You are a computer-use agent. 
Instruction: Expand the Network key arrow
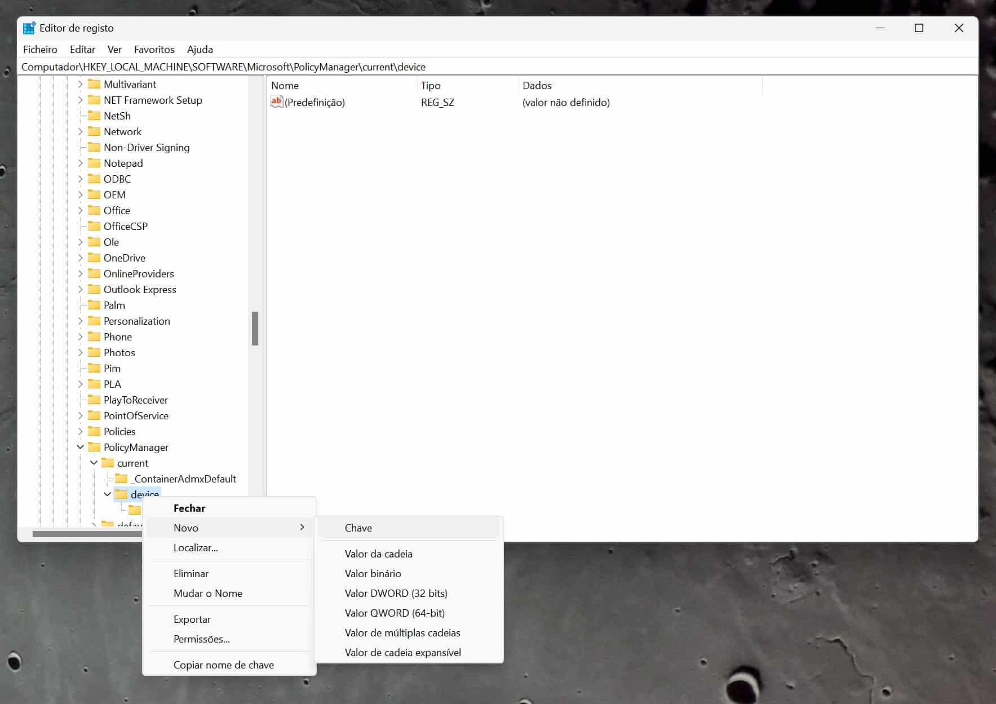click(80, 131)
